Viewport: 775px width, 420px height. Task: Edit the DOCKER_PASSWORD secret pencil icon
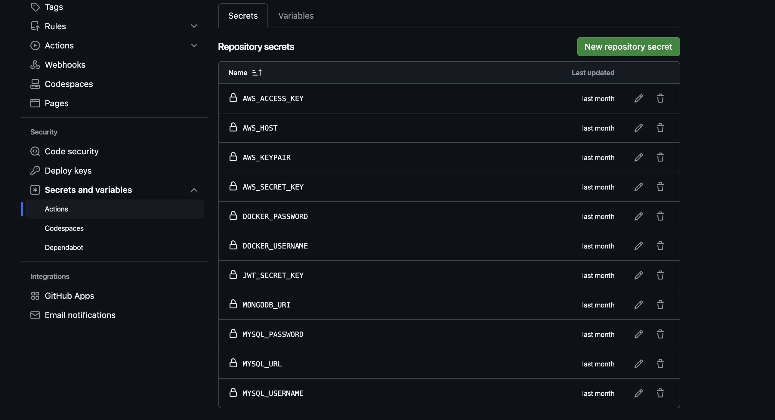(x=638, y=216)
